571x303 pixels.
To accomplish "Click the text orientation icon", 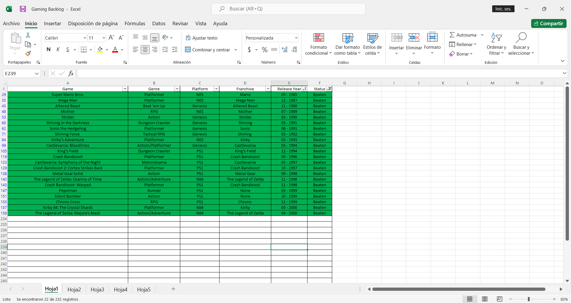I will (x=165, y=37).
